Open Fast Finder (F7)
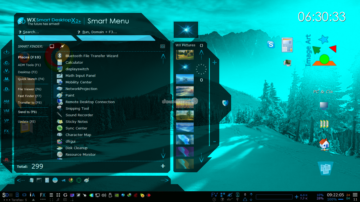This screenshot has width=360, height=202. (30, 96)
